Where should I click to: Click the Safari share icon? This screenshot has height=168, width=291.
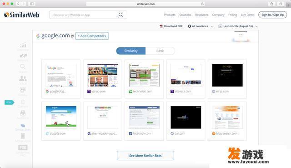[272, 4]
